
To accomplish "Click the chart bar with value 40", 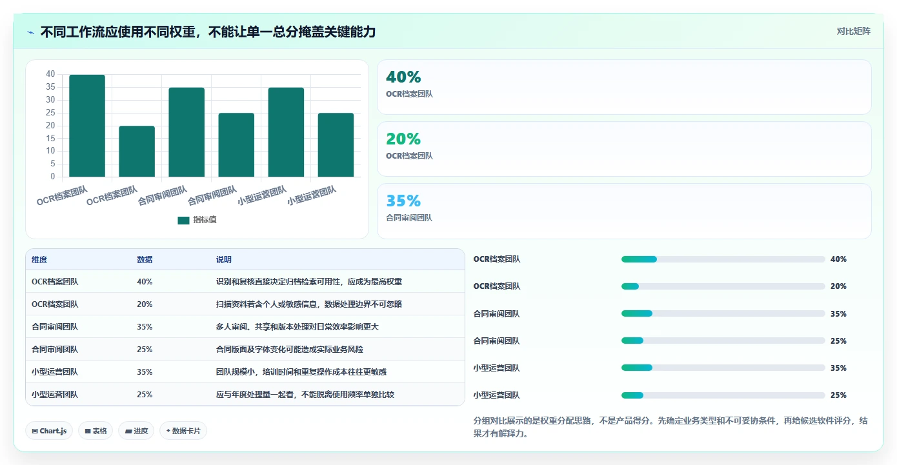I will click(87, 126).
